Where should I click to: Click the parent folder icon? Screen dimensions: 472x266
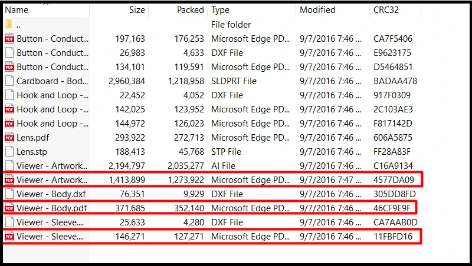pos(9,24)
